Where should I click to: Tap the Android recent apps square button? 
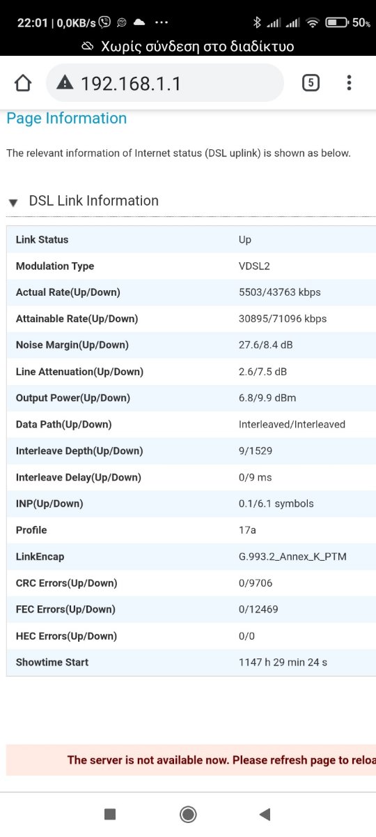[x=109, y=813]
